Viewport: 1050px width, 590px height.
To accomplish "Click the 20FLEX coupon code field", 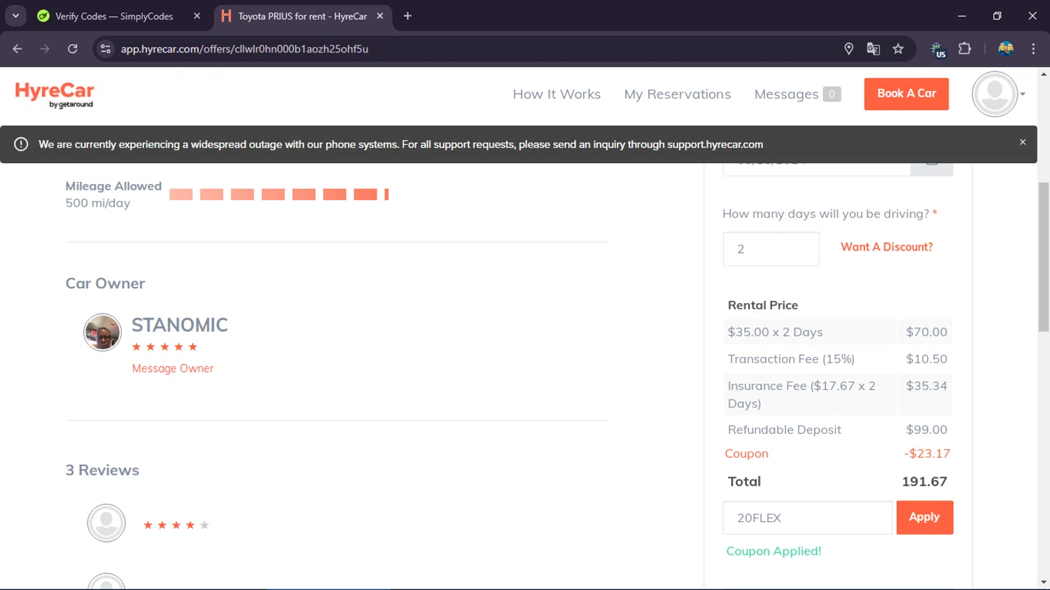I will click(808, 518).
